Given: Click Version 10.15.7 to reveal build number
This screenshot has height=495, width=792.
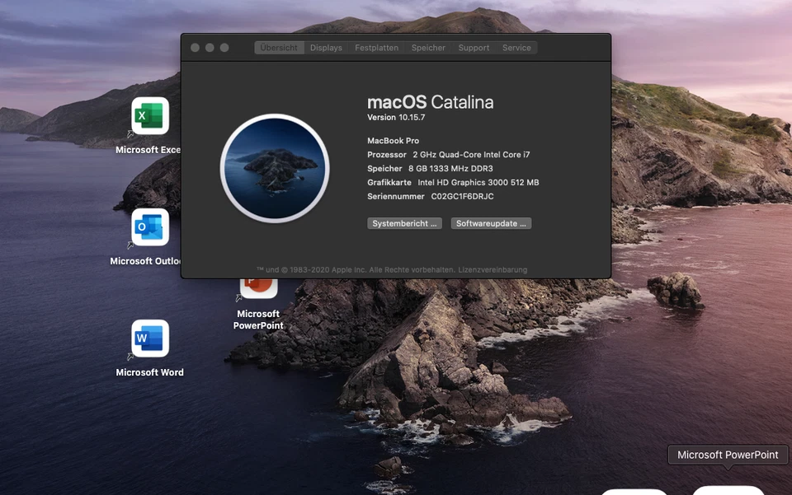Looking at the screenshot, I should click(396, 118).
